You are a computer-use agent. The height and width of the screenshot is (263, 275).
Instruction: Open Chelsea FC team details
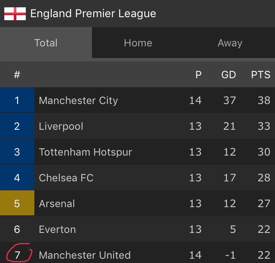(66, 178)
